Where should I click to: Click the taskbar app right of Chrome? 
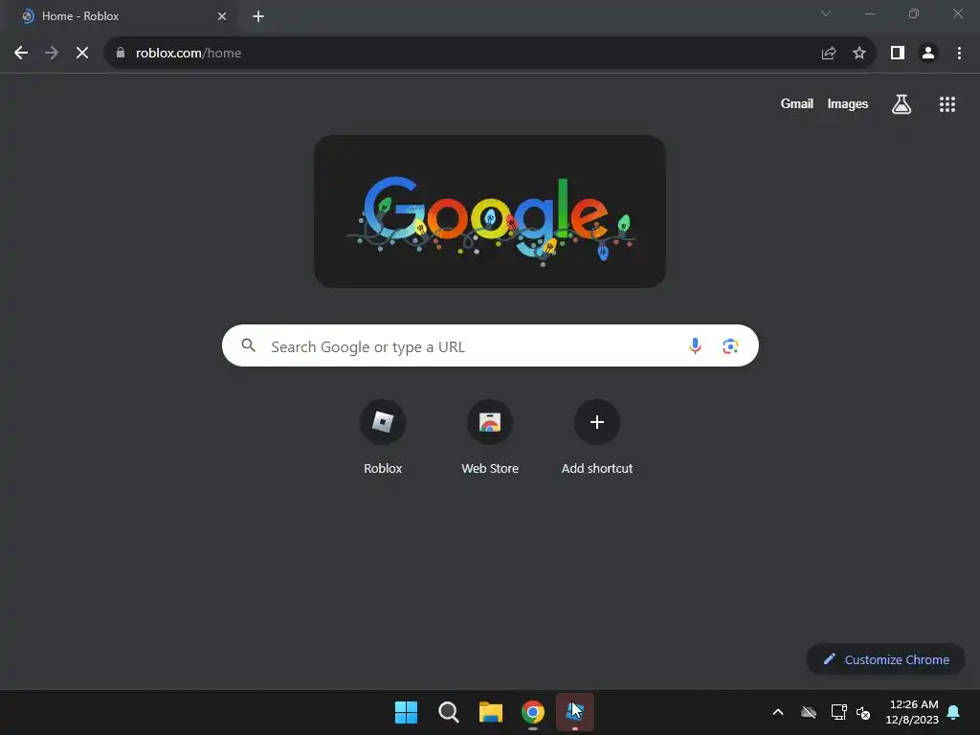click(575, 712)
